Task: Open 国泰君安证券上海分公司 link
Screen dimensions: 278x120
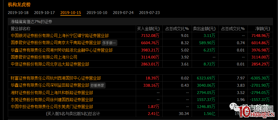Action: click(44, 57)
